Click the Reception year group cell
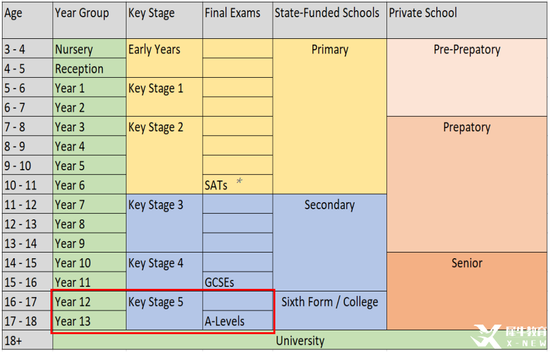 [79, 69]
